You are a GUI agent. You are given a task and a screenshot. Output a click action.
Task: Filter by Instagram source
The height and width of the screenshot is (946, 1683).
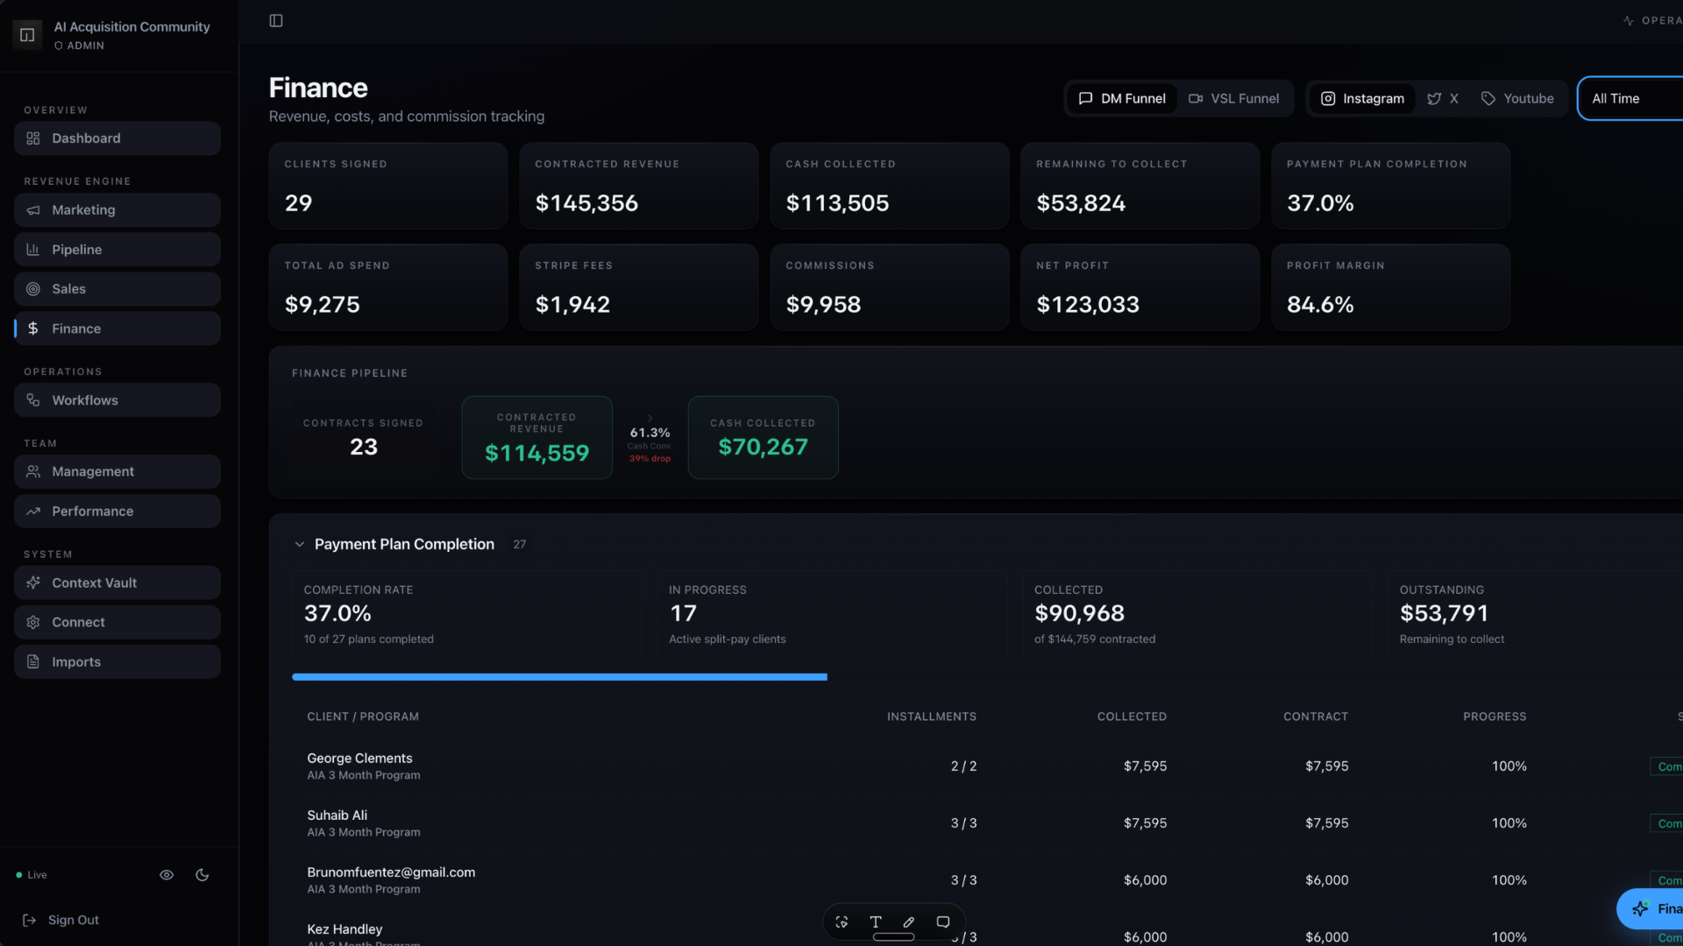click(x=1362, y=99)
